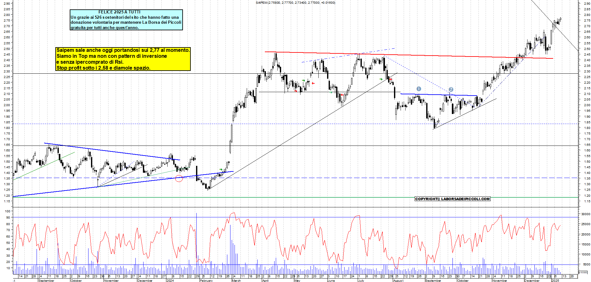Click the 'March' month label

[236, 280]
